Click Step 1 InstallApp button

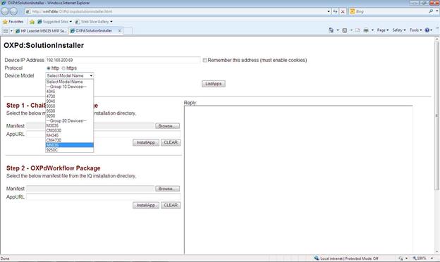coord(146,143)
